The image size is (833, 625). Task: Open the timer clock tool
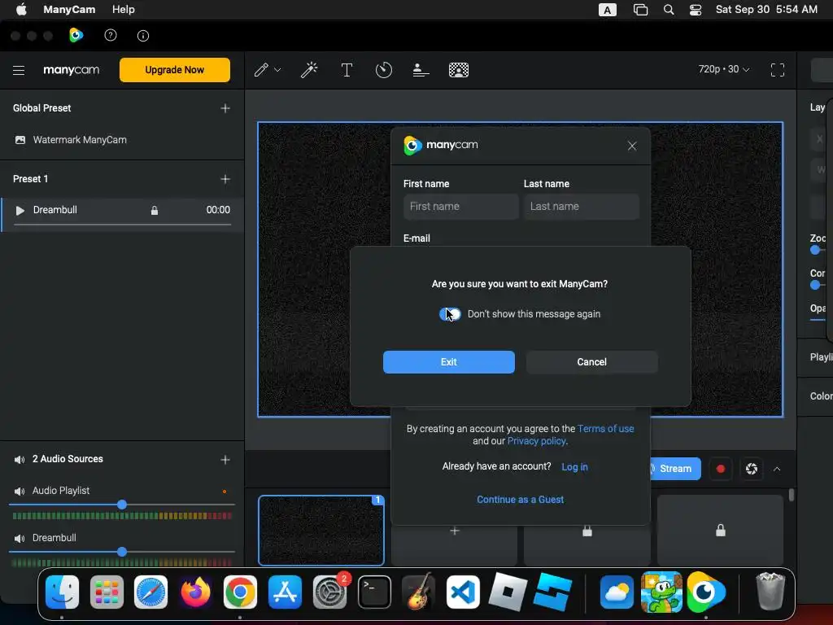384,70
